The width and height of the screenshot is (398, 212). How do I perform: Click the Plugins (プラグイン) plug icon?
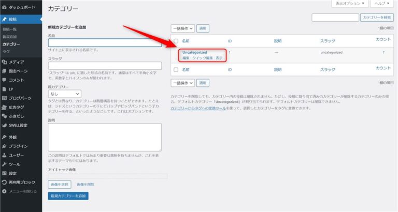click(x=5, y=146)
